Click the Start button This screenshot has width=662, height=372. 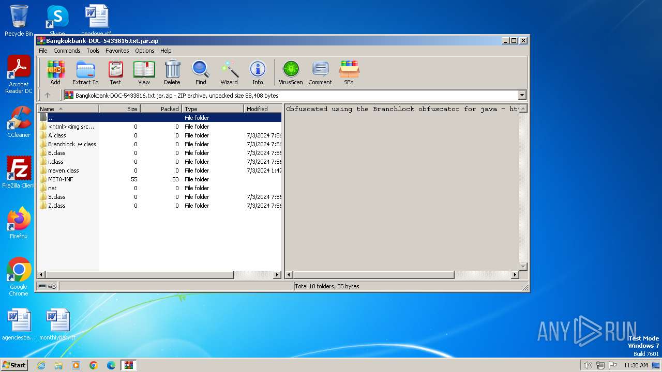(x=14, y=365)
